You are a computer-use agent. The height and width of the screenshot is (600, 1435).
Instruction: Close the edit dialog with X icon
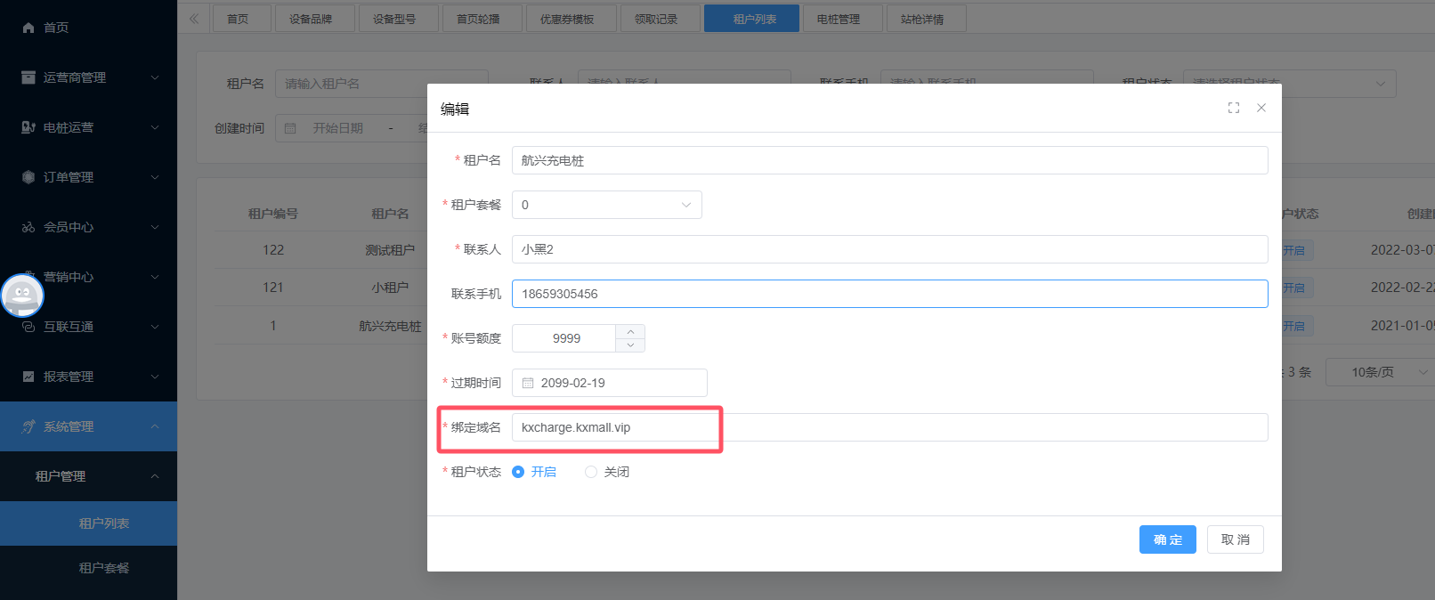[x=1261, y=108]
